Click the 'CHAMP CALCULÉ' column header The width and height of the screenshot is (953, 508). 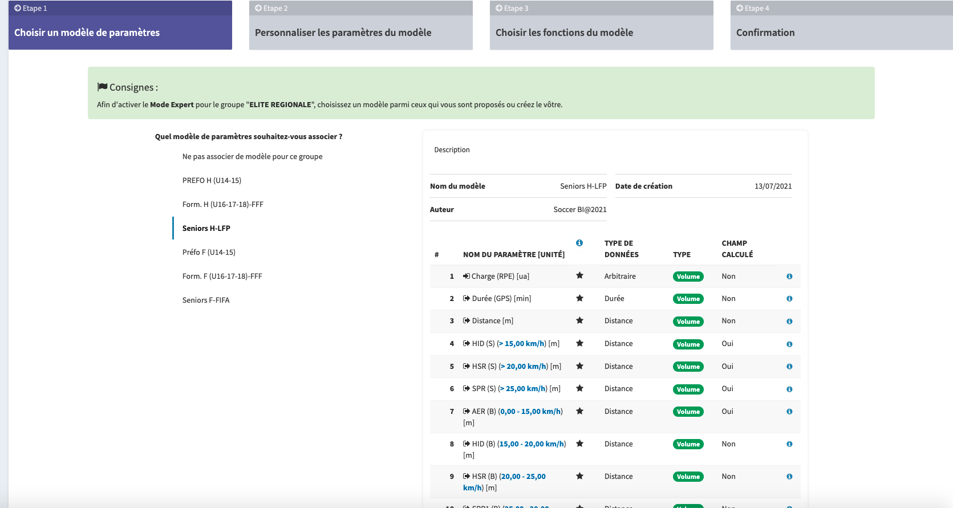pyautogui.click(x=737, y=249)
